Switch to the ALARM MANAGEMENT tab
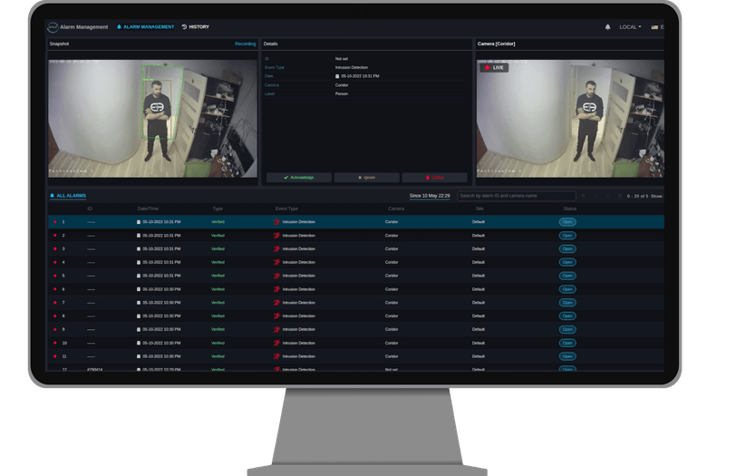Image resolution: width=736 pixels, height=476 pixels. [145, 27]
